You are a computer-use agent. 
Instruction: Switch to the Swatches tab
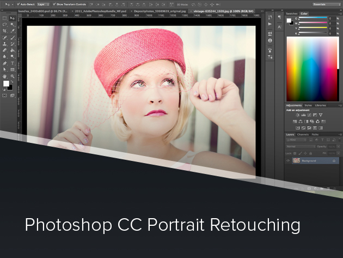tap(292, 14)
